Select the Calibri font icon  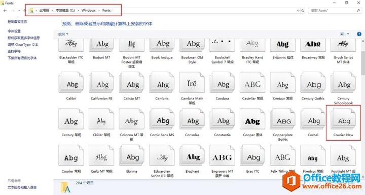click(x=71, y=83)
